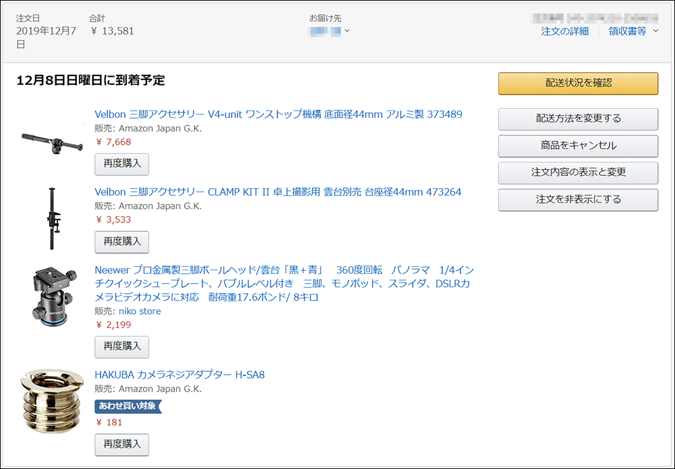Click the 合計 label
The height and width of the screenshot is (469, 675).
tap(97, 18)
